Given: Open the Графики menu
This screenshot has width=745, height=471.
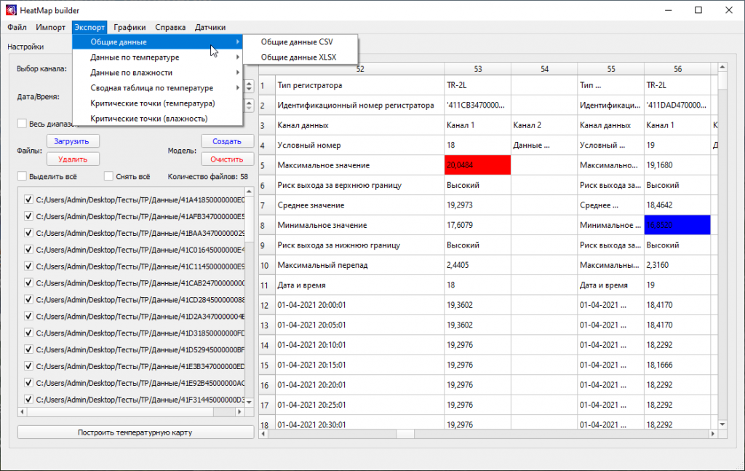Looking at the screenshot, I should [130, 27].
